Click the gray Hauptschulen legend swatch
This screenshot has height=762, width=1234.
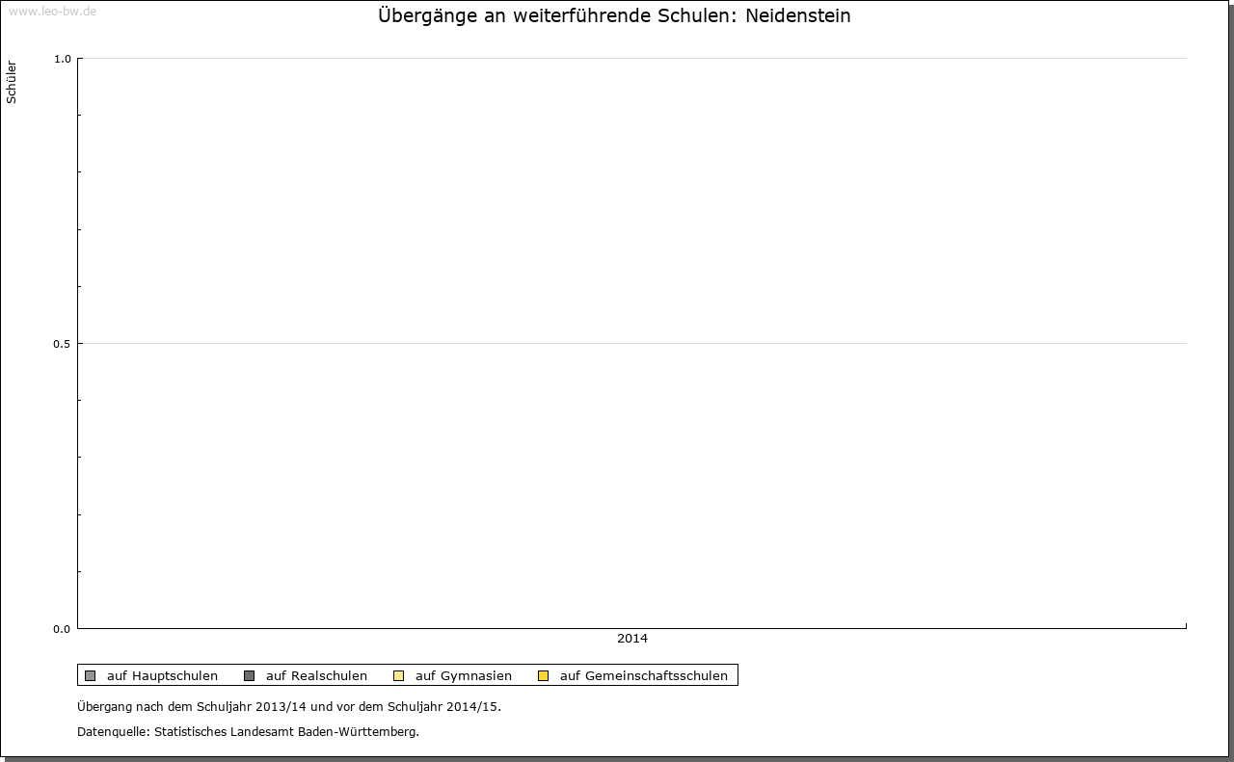[x=90, y=675]
